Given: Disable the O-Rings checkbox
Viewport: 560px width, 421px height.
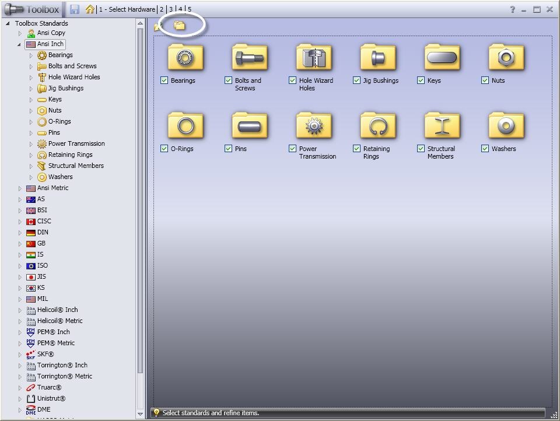Looking at the screenshot, I should 164,149.
